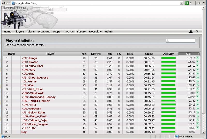Click the player search input box
Viewport: 207px width, 139px height.
[x=180, y=41]
